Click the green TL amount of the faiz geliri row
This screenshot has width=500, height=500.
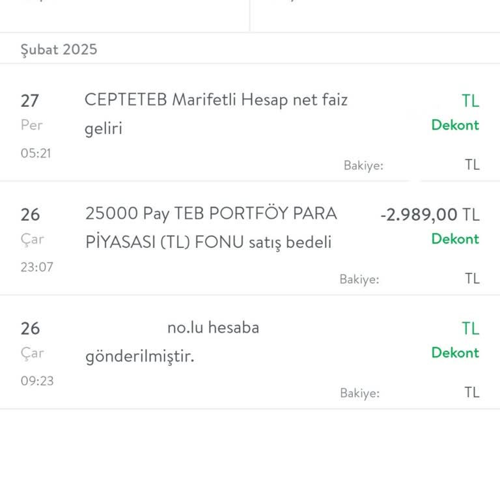tap(470, 101)
